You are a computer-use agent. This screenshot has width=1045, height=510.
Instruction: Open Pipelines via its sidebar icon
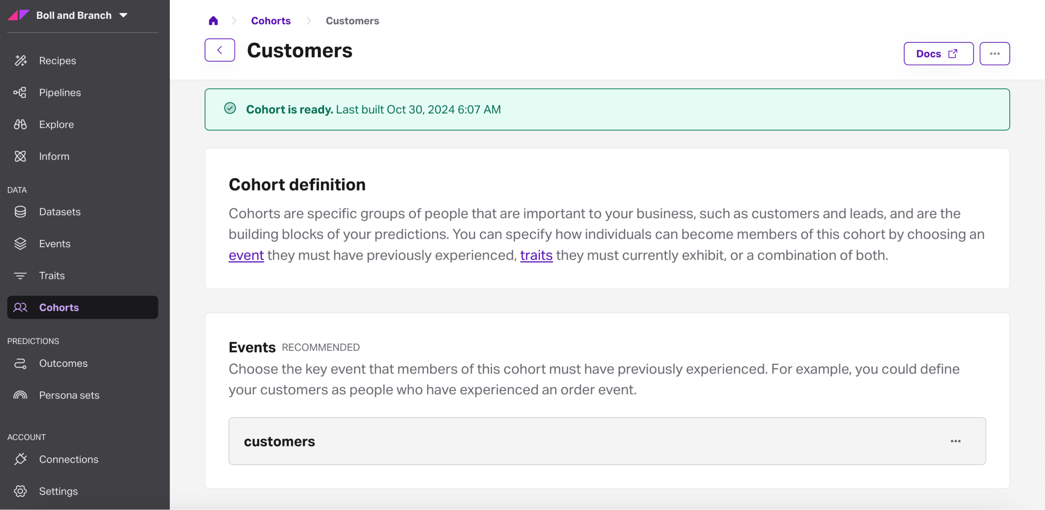[20, 93]
